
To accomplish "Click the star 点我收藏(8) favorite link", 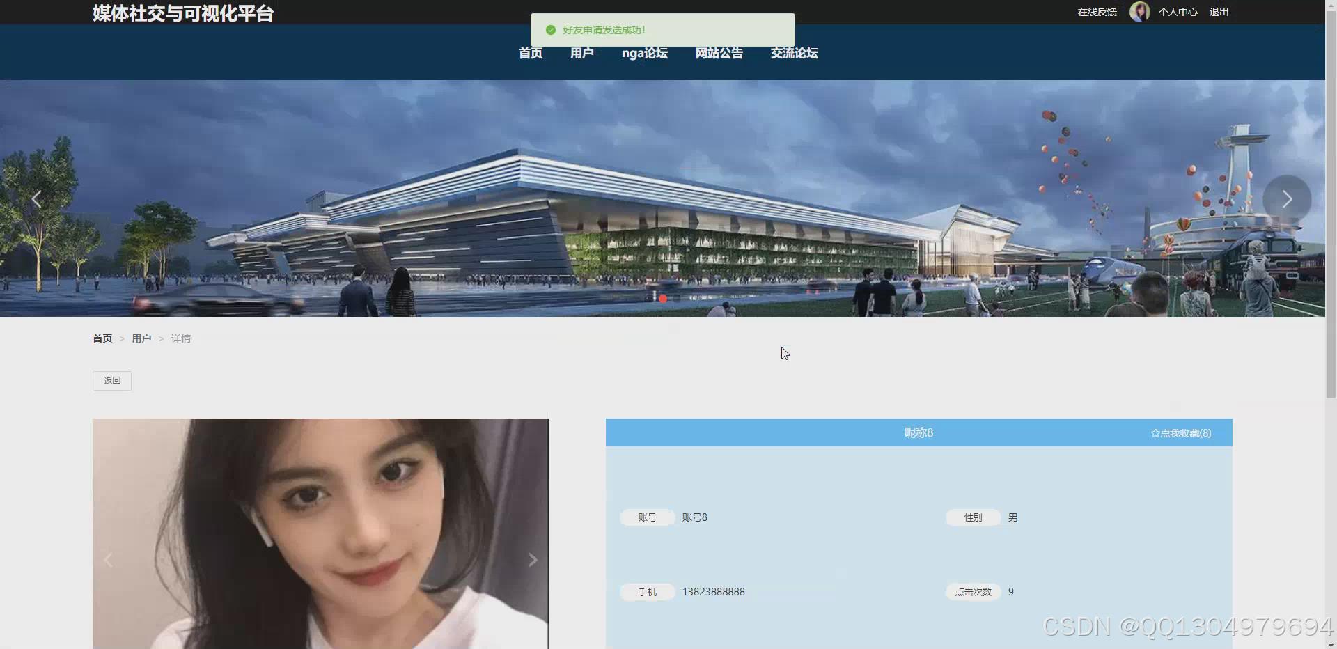I will [x=1181, y=433].
